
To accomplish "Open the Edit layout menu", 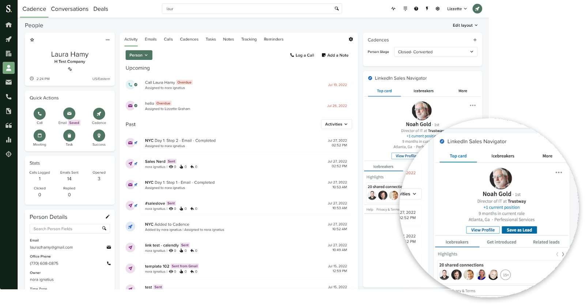I will (465, 25).
